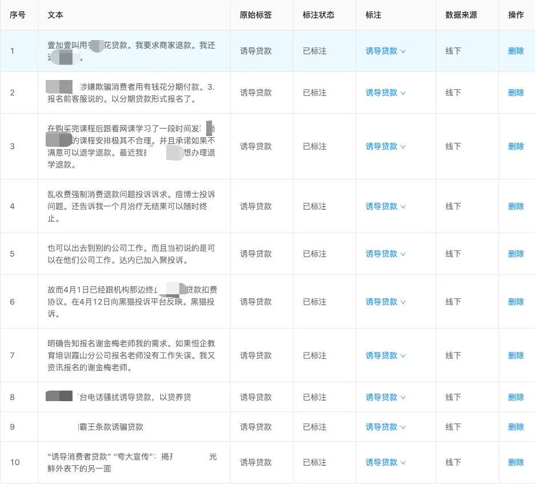Click the 标注 column header
Viewport: 535px width, 484px height.
(x=373, y=15)
